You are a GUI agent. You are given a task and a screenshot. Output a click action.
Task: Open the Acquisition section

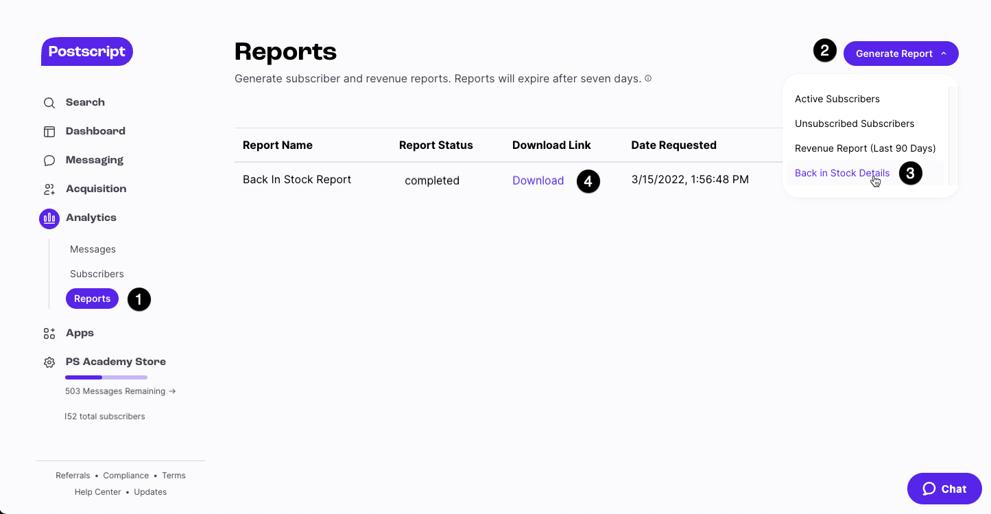tap(96, 189)
